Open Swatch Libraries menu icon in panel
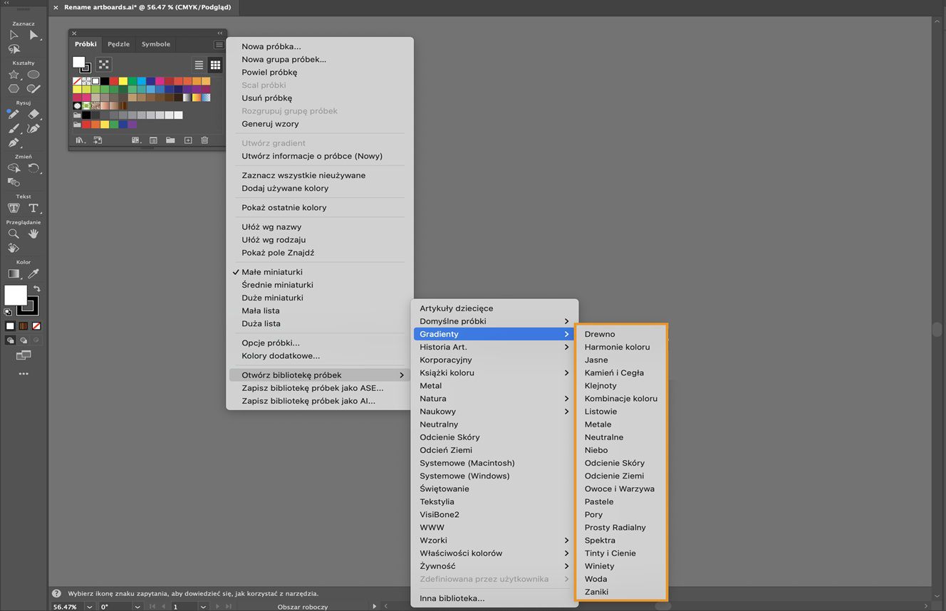The width and height of the screenshot is (946, 611). 80,140
